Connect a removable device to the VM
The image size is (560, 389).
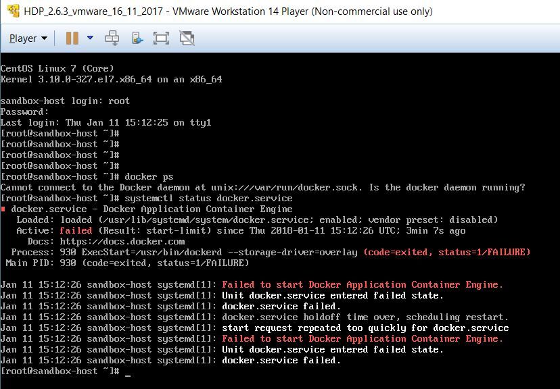point(136,38)
